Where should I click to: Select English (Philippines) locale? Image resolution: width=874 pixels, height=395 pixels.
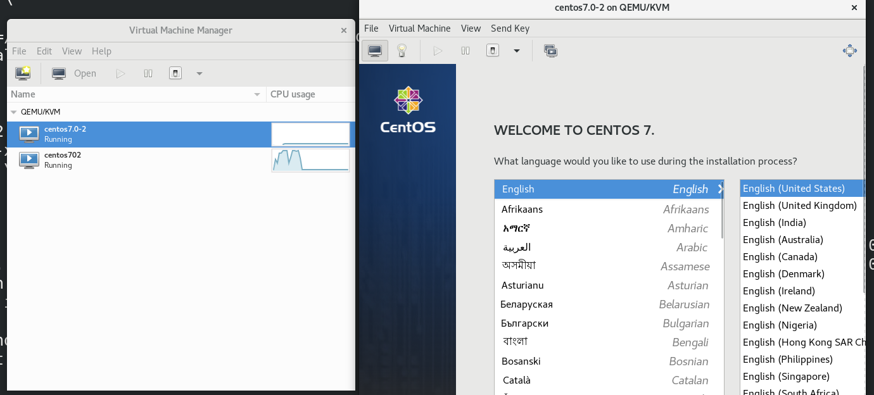point(802,360)
